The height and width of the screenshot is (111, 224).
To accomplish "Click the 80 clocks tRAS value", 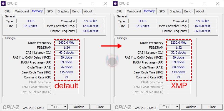I will point(179,67).
